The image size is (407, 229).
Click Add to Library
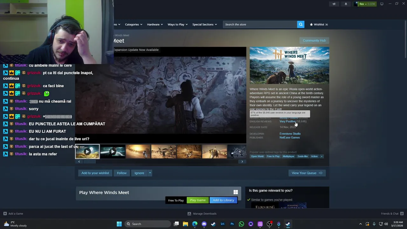tap(223, 200)
